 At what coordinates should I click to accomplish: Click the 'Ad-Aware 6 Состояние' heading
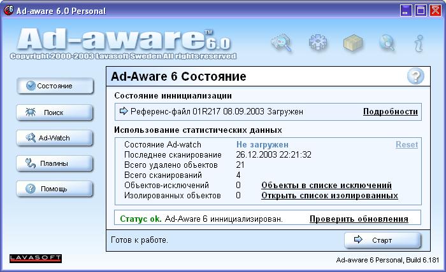(178, 77)
